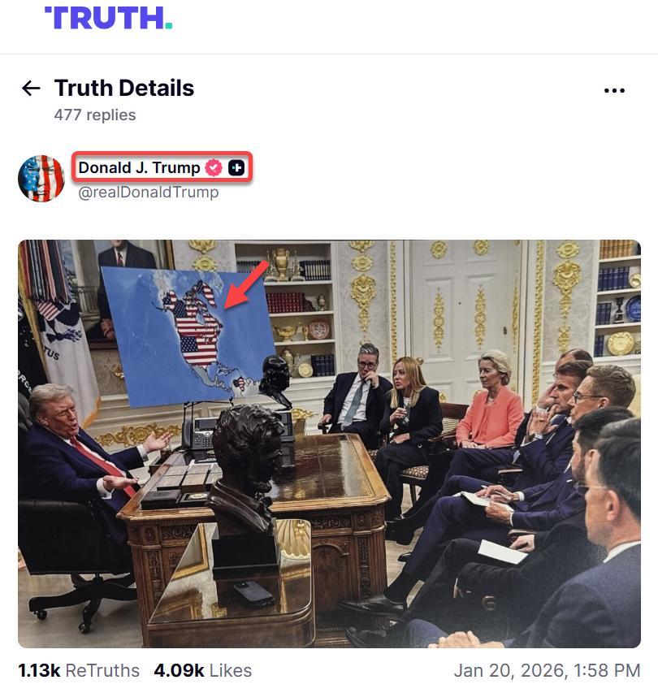The image size is (658, 697).
Task: Open the three-dot more options menu
Action: coord(614,91)
